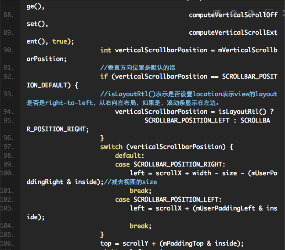The image size is (285, 250).
Task: Click line number 94
Action: tap(8, 112)
